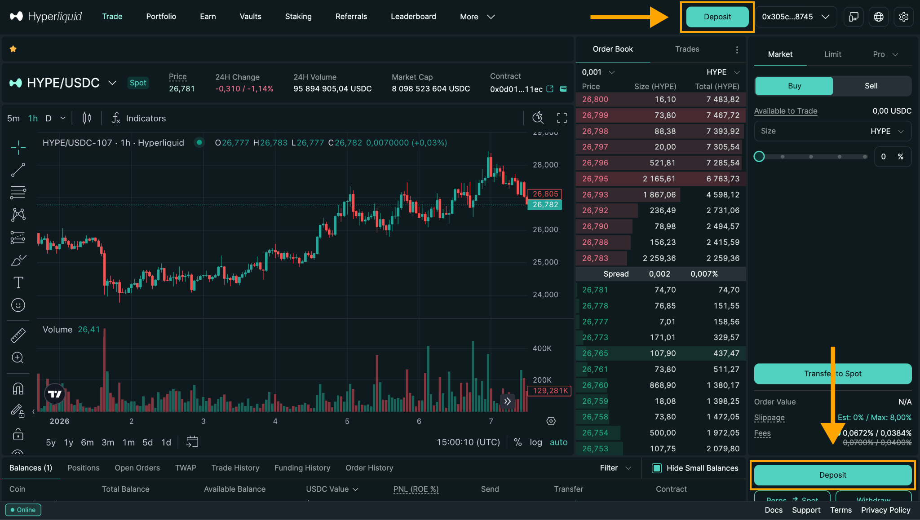The image size is (920, 520).
Task: Open the candlestick chart type selector
Action: (87, 118)
